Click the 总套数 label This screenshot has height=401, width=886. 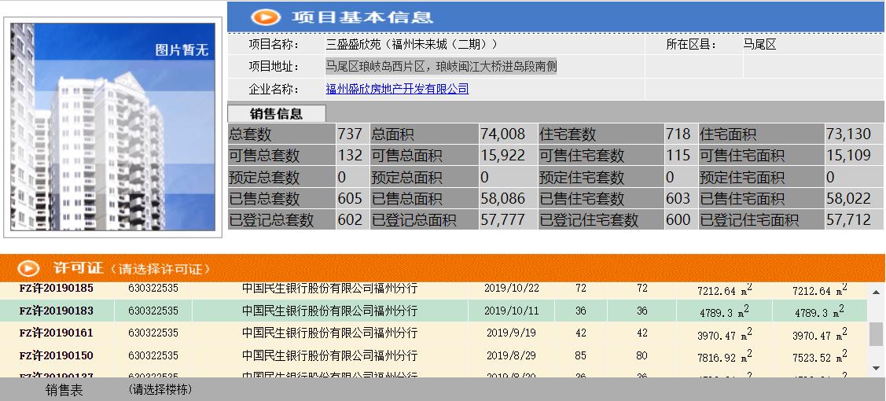(x=250, y=134)
